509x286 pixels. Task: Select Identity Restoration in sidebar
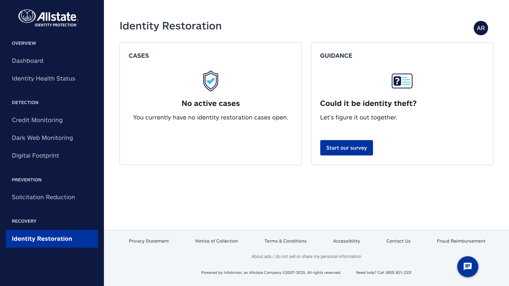(x=52, y=239)
